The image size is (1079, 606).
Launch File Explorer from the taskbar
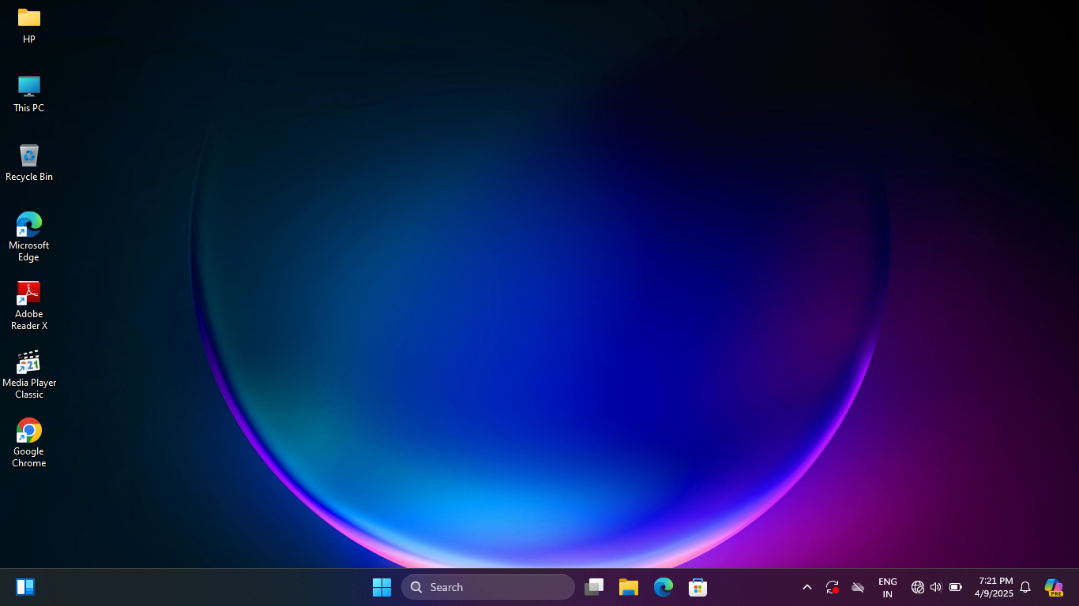[x=629, y=587]
